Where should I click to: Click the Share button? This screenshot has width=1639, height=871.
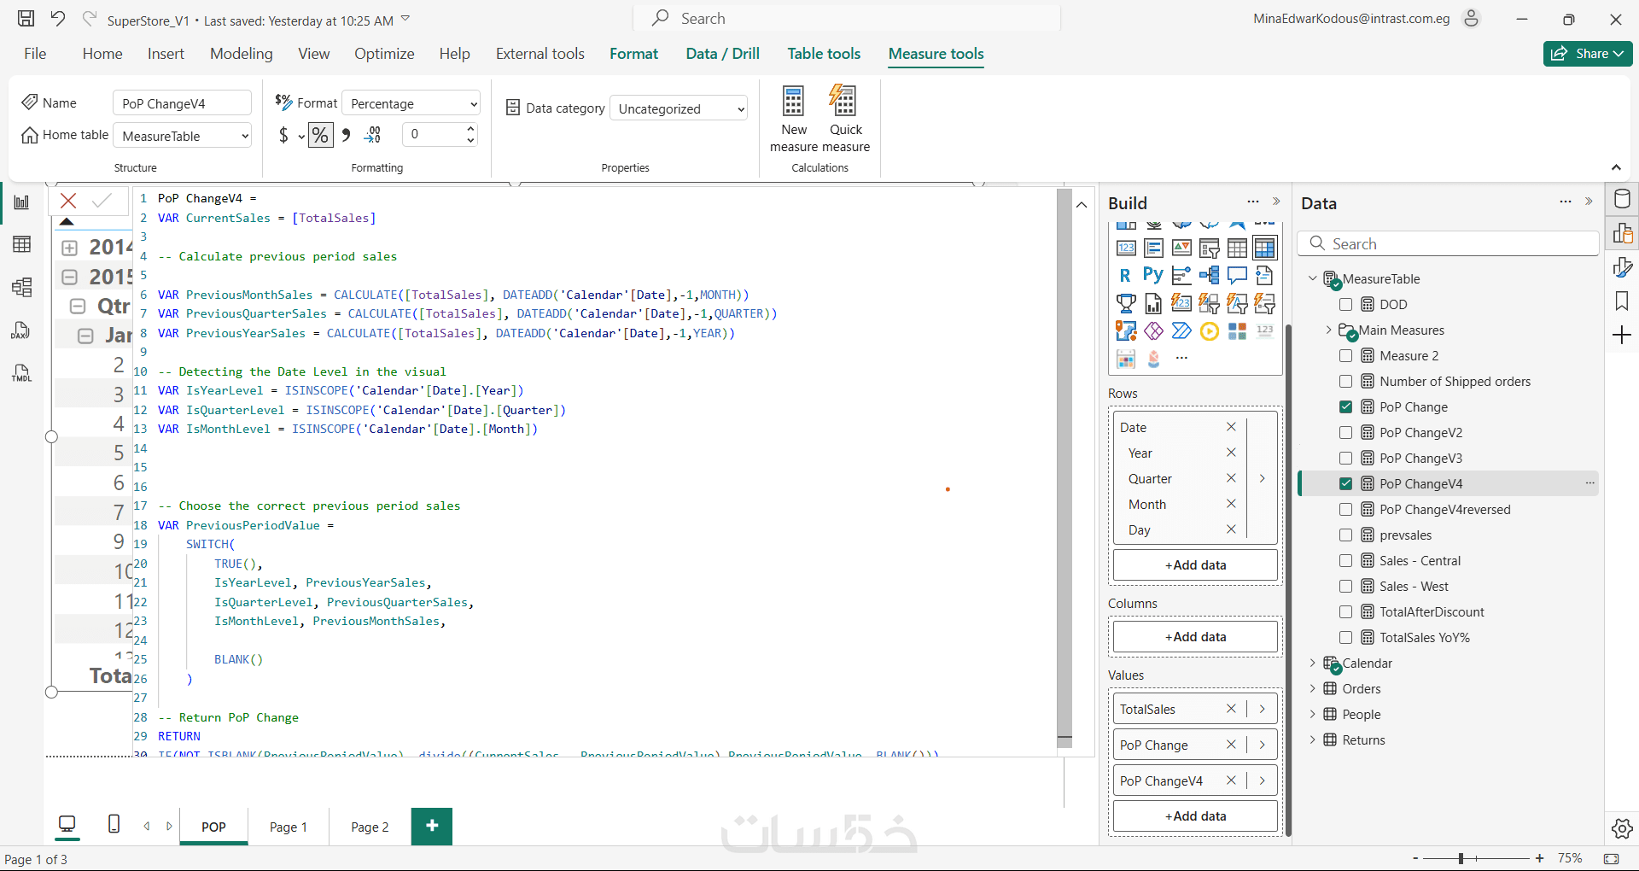click(1588, 54)
